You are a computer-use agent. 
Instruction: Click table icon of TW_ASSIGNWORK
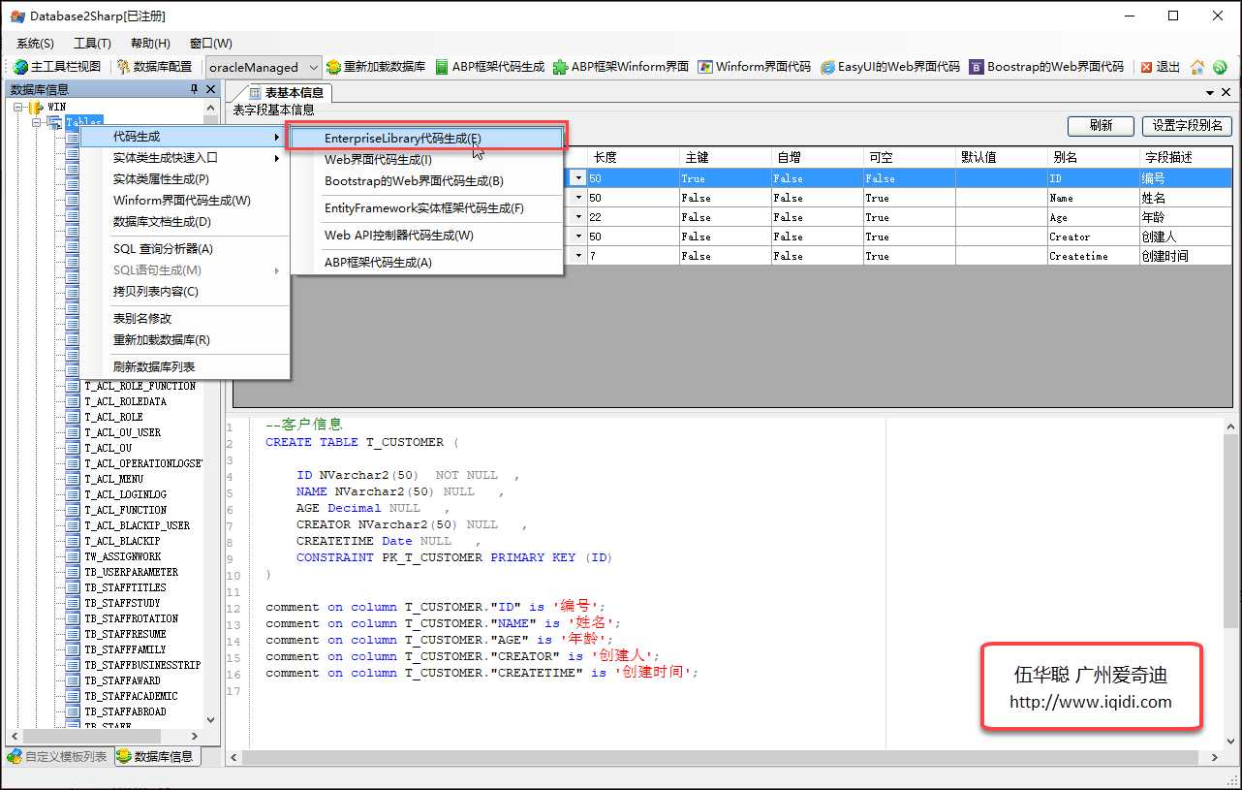click(73, 556)
